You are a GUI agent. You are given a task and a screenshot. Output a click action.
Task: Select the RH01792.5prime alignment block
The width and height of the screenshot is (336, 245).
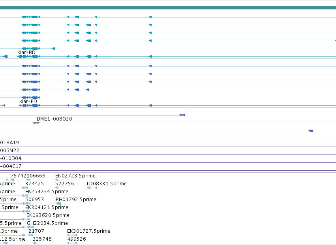[x=58, y=204]
